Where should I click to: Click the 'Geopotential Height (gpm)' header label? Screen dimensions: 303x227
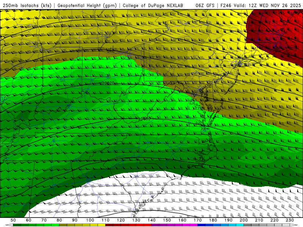click(x=87, y=5)
